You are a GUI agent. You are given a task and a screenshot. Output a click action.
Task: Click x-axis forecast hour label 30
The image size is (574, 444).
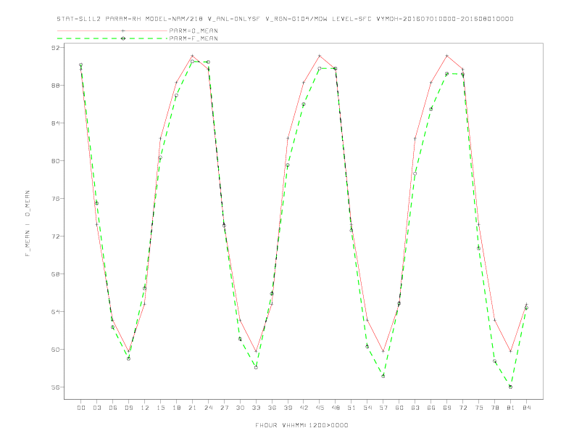(240, 408)
